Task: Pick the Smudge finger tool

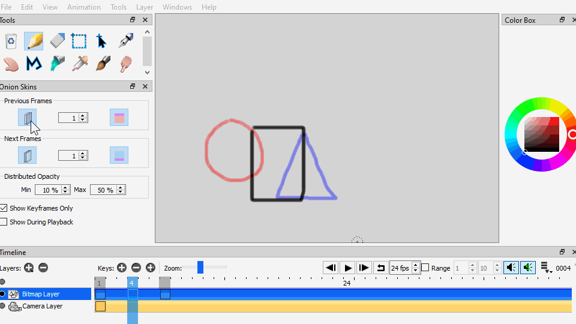Action: tap(126, 64)
